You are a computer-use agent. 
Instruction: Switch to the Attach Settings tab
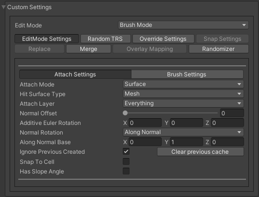coord(75,74)
